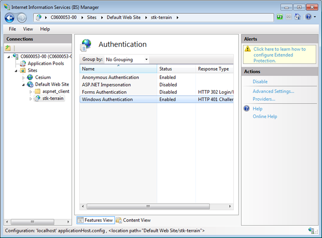Switch to Content View tab
The width and height of the screenshot is (322, 238).
coord(134,220)
